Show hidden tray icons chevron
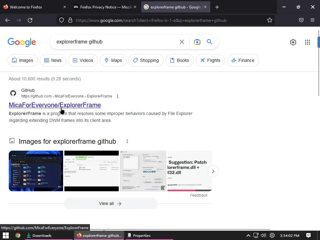The width and height of the screenshot is (320, 240). point(248,236)
